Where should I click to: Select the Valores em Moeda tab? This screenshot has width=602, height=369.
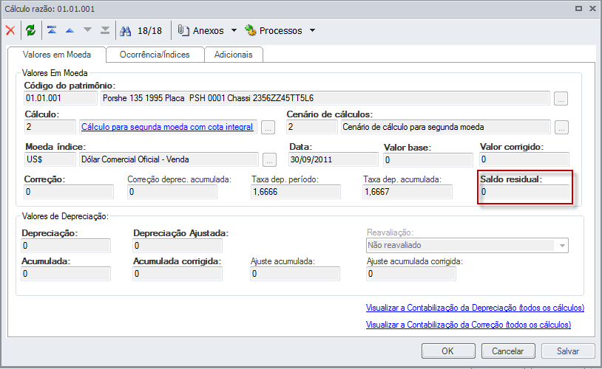point(57,55)
